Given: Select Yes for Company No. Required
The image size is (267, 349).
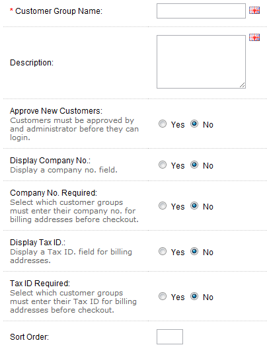Looking at the screenshot, I should tap(163, 206).
